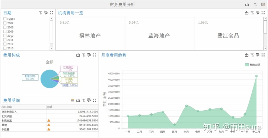The image size is (268, 138).
Task: Sort by 金额 column header
Action: [x=72, y=107]
